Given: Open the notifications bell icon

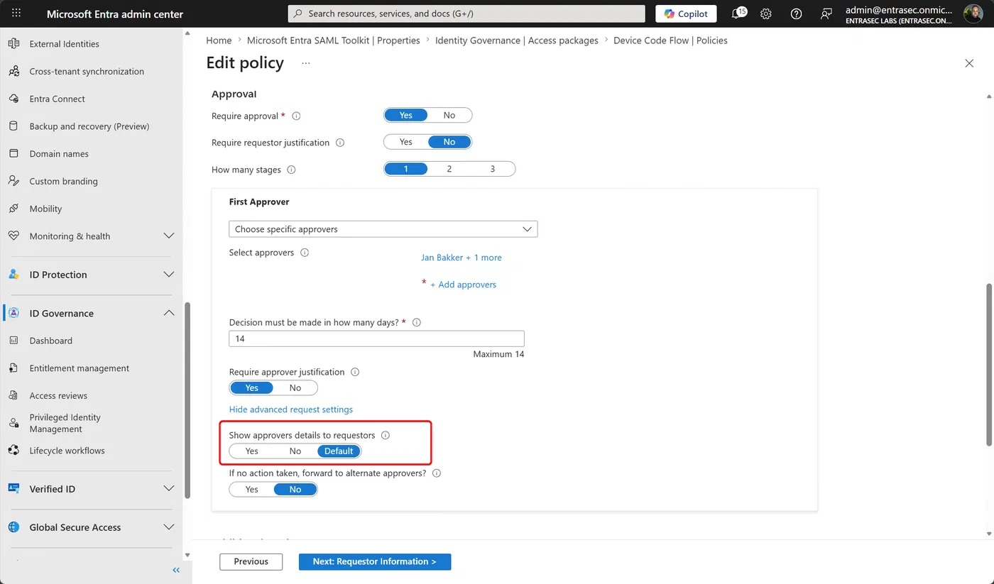Looking at the screenshot, I should coord(738,13).
